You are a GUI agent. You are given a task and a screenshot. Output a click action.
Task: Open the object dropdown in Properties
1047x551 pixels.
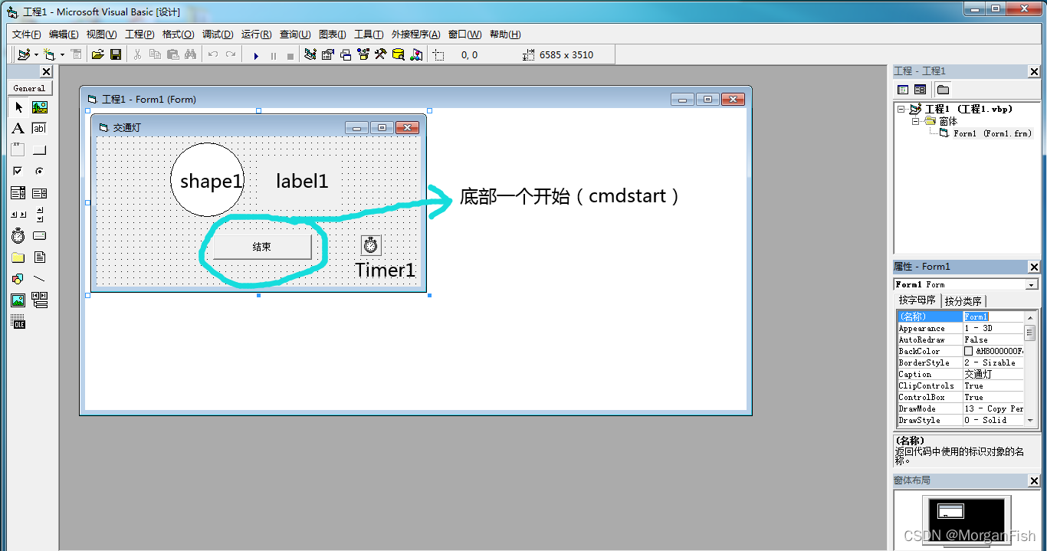1032,284
